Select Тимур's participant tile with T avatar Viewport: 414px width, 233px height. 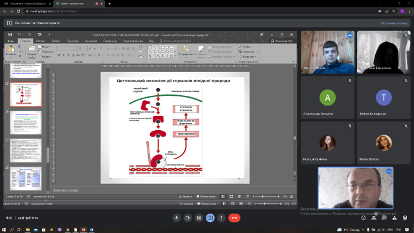(384, 98)
